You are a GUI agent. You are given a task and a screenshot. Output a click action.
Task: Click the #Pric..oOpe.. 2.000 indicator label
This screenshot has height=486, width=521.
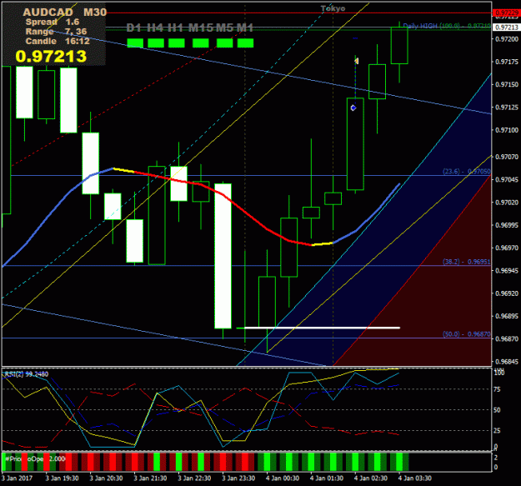point(35,458)
